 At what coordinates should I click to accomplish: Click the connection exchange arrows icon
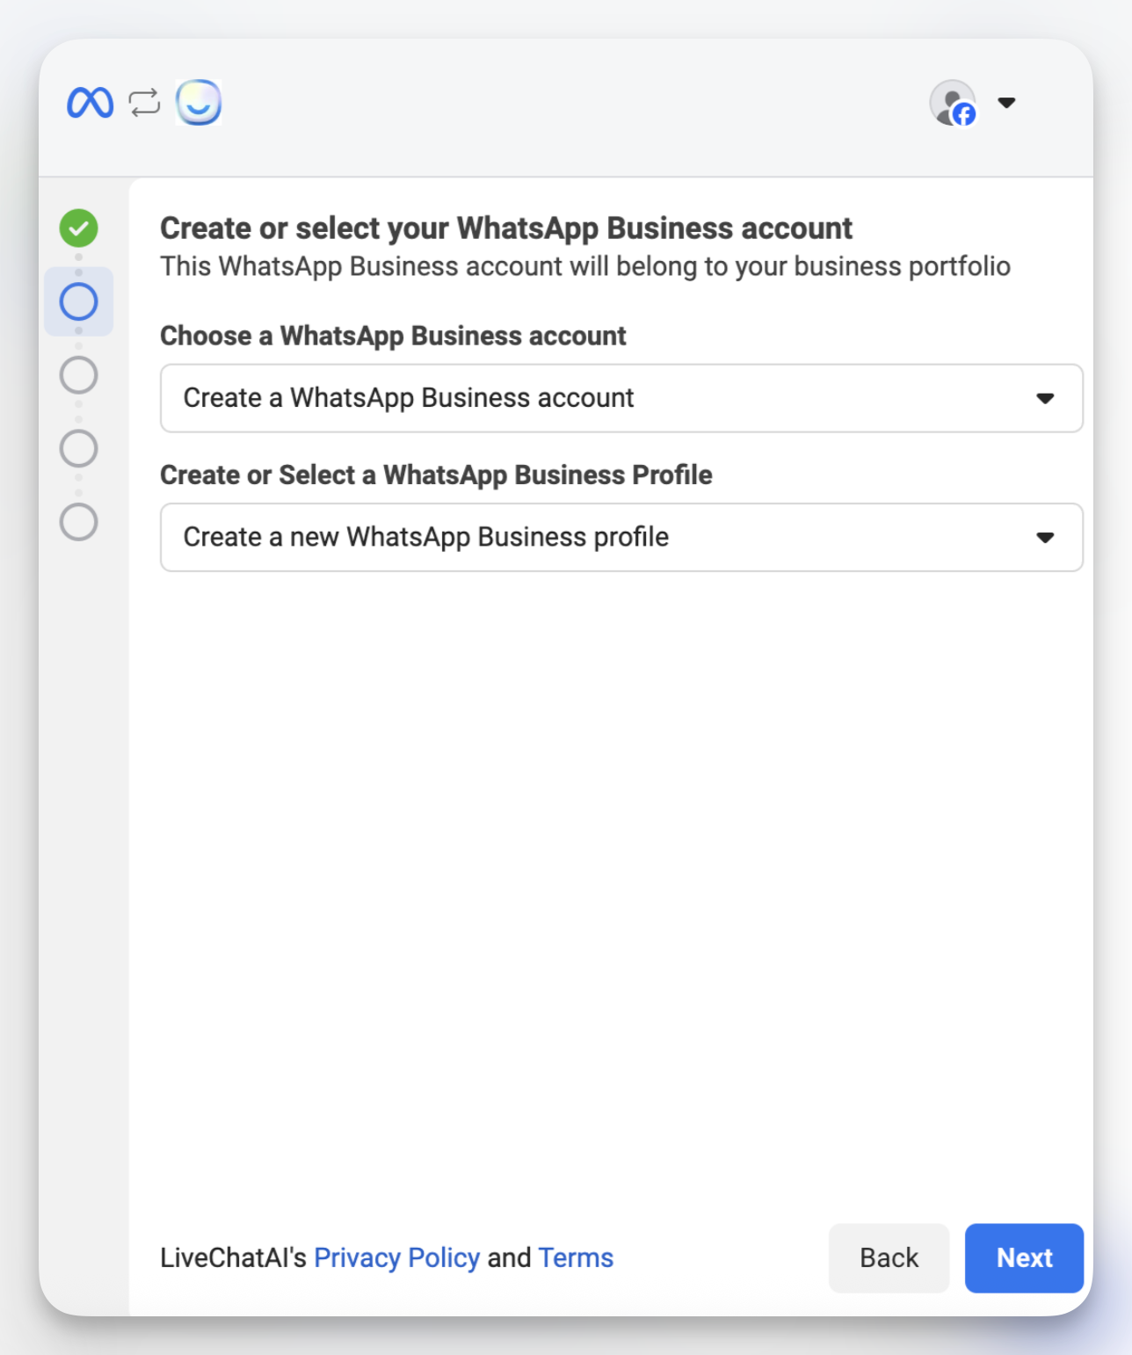(x=142, y=103)
